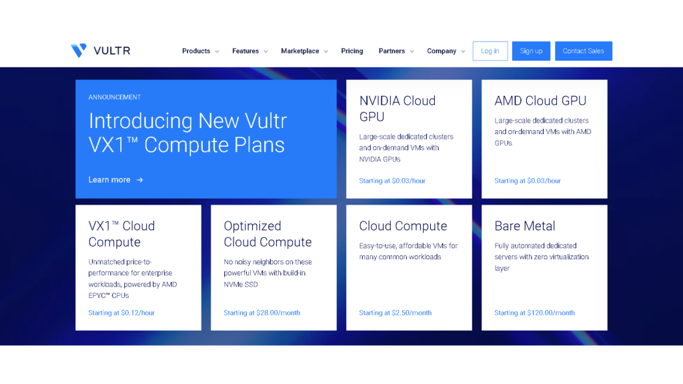Click Bare Metal starting at $120.00/month

534,313
